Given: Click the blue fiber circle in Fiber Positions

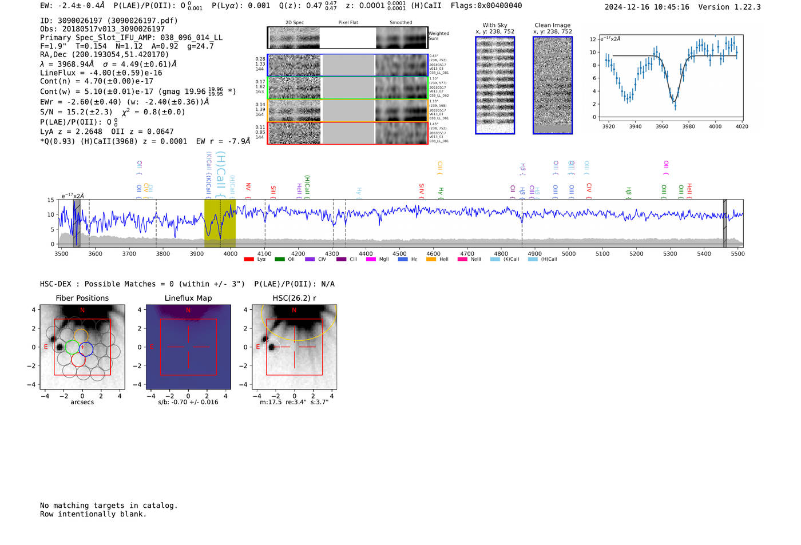Looking at the screenshot, I should coord(86,348).
